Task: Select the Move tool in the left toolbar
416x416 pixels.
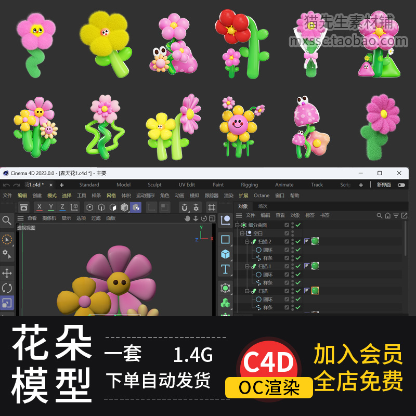Action: pyautogui.click(x=7, y=272)
